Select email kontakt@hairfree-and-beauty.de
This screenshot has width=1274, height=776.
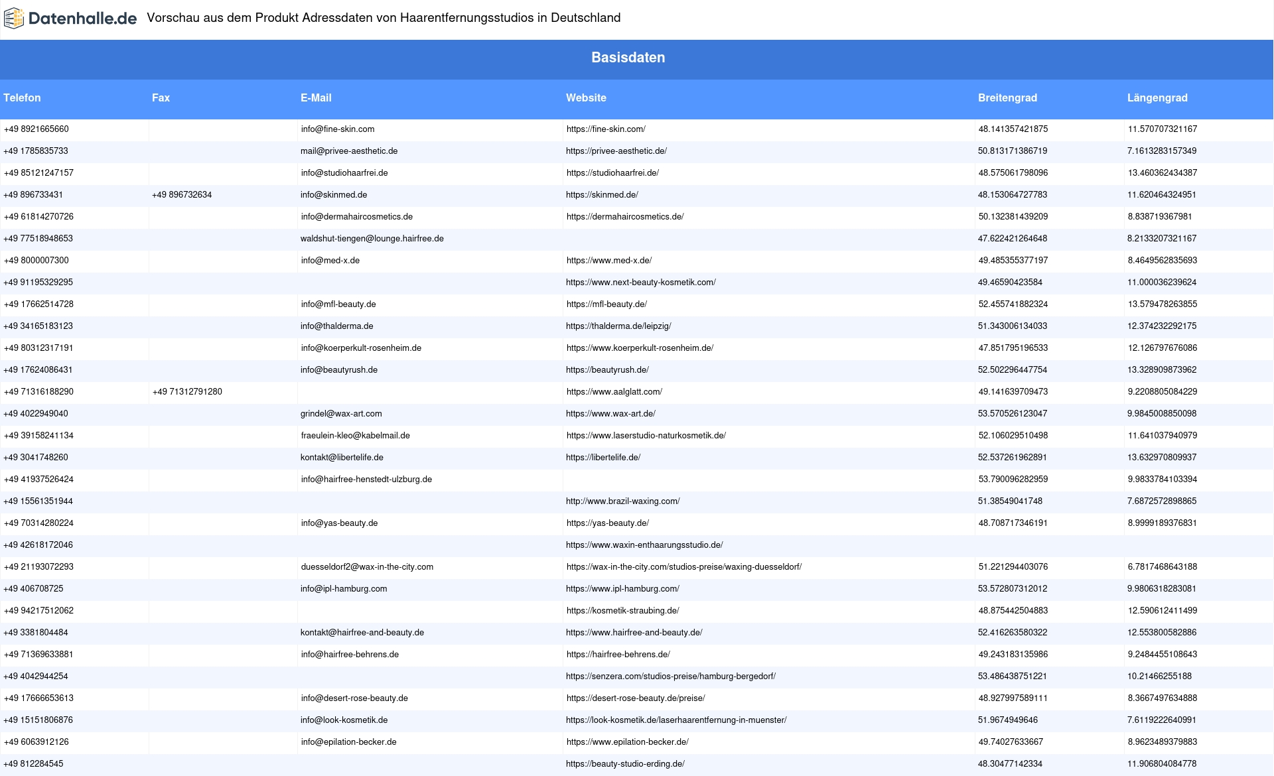click(x=362, y=633)
